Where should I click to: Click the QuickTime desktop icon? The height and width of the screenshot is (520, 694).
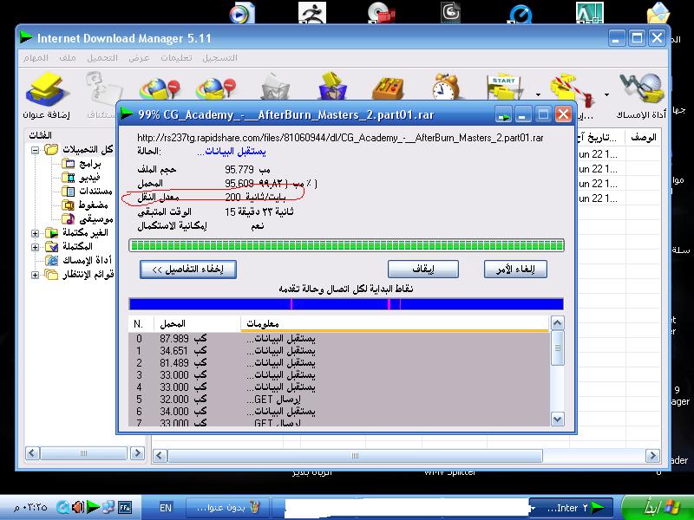tap(521, 14)
